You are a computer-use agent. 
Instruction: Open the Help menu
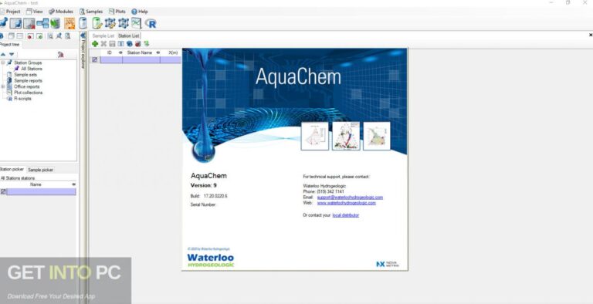pos(140,12)
